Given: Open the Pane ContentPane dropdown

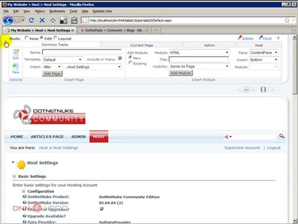Looking at the screenshot, I should point(264,53).
